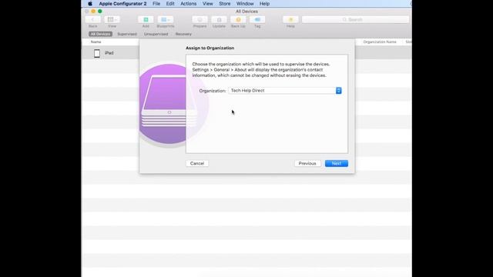Switch to the Supervised filter tab
Screen dimensions: 493x277
click(x=127, y=34)
